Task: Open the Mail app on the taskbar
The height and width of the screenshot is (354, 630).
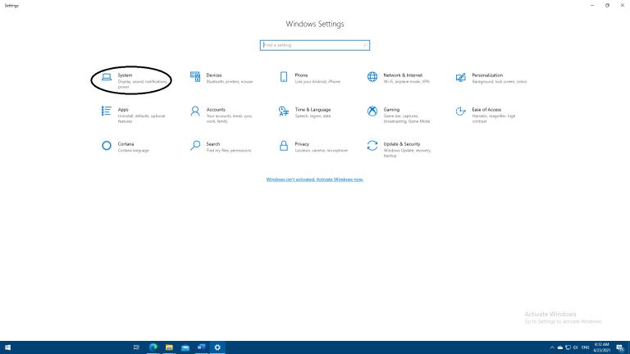Action: tap(185, 347)
